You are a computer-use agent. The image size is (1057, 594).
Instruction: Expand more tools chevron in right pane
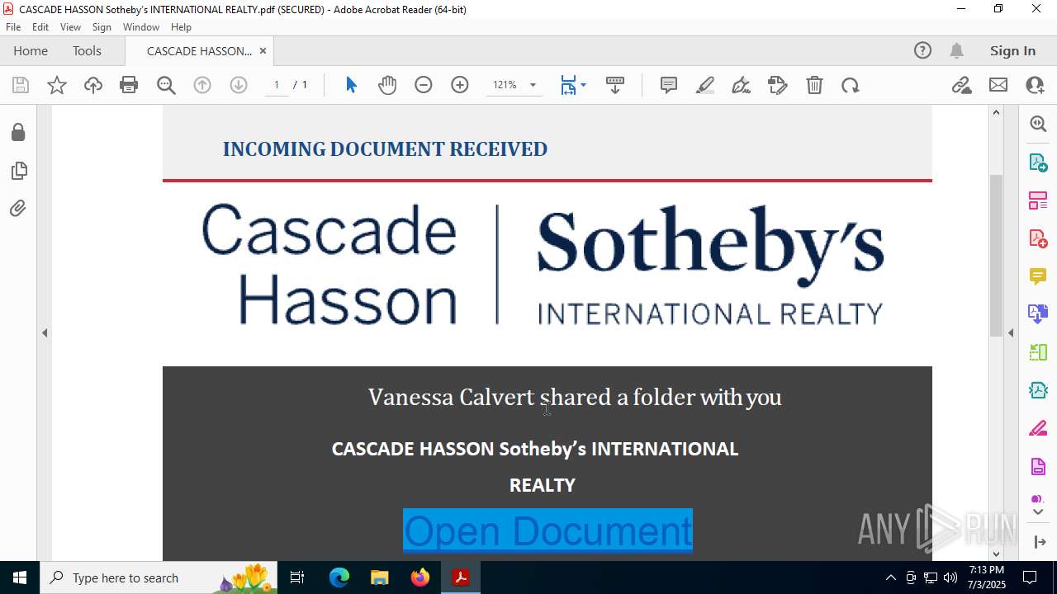point(1038,512)
